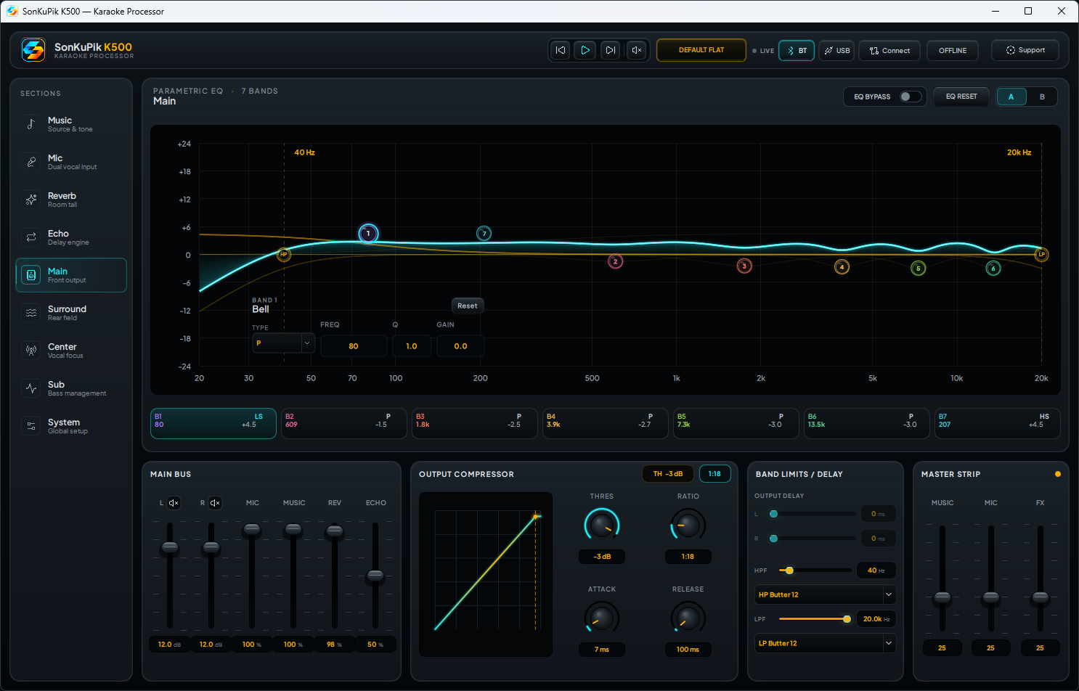Click the SonKuPik logo in the header
Screen dimensions: 1079x691
(x=33, y=50)
